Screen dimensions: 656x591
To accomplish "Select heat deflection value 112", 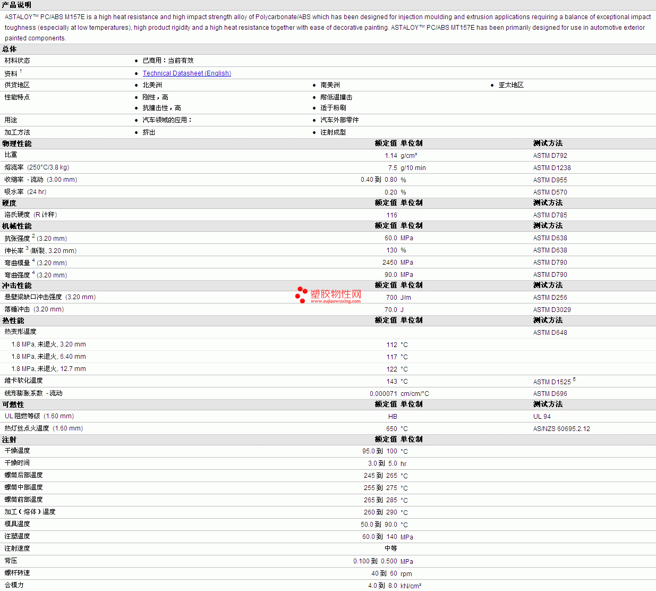I will 392,345.
